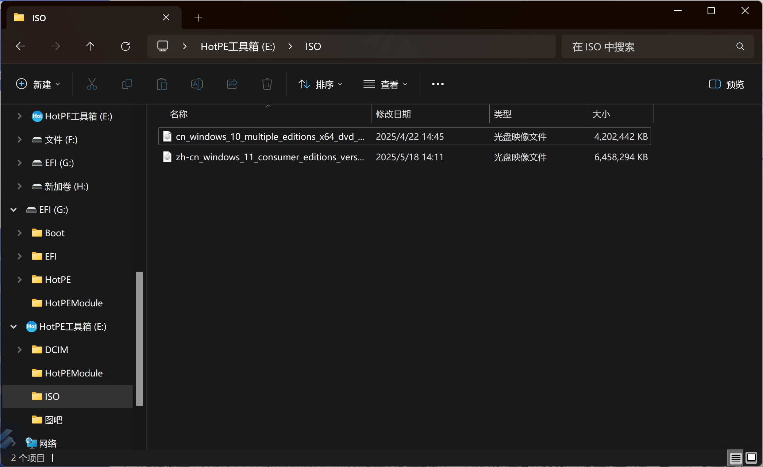The width and height of the screenshot is (763, 467).
Task: Click the forward navigation arrow
Action: (x=55, y=46)
